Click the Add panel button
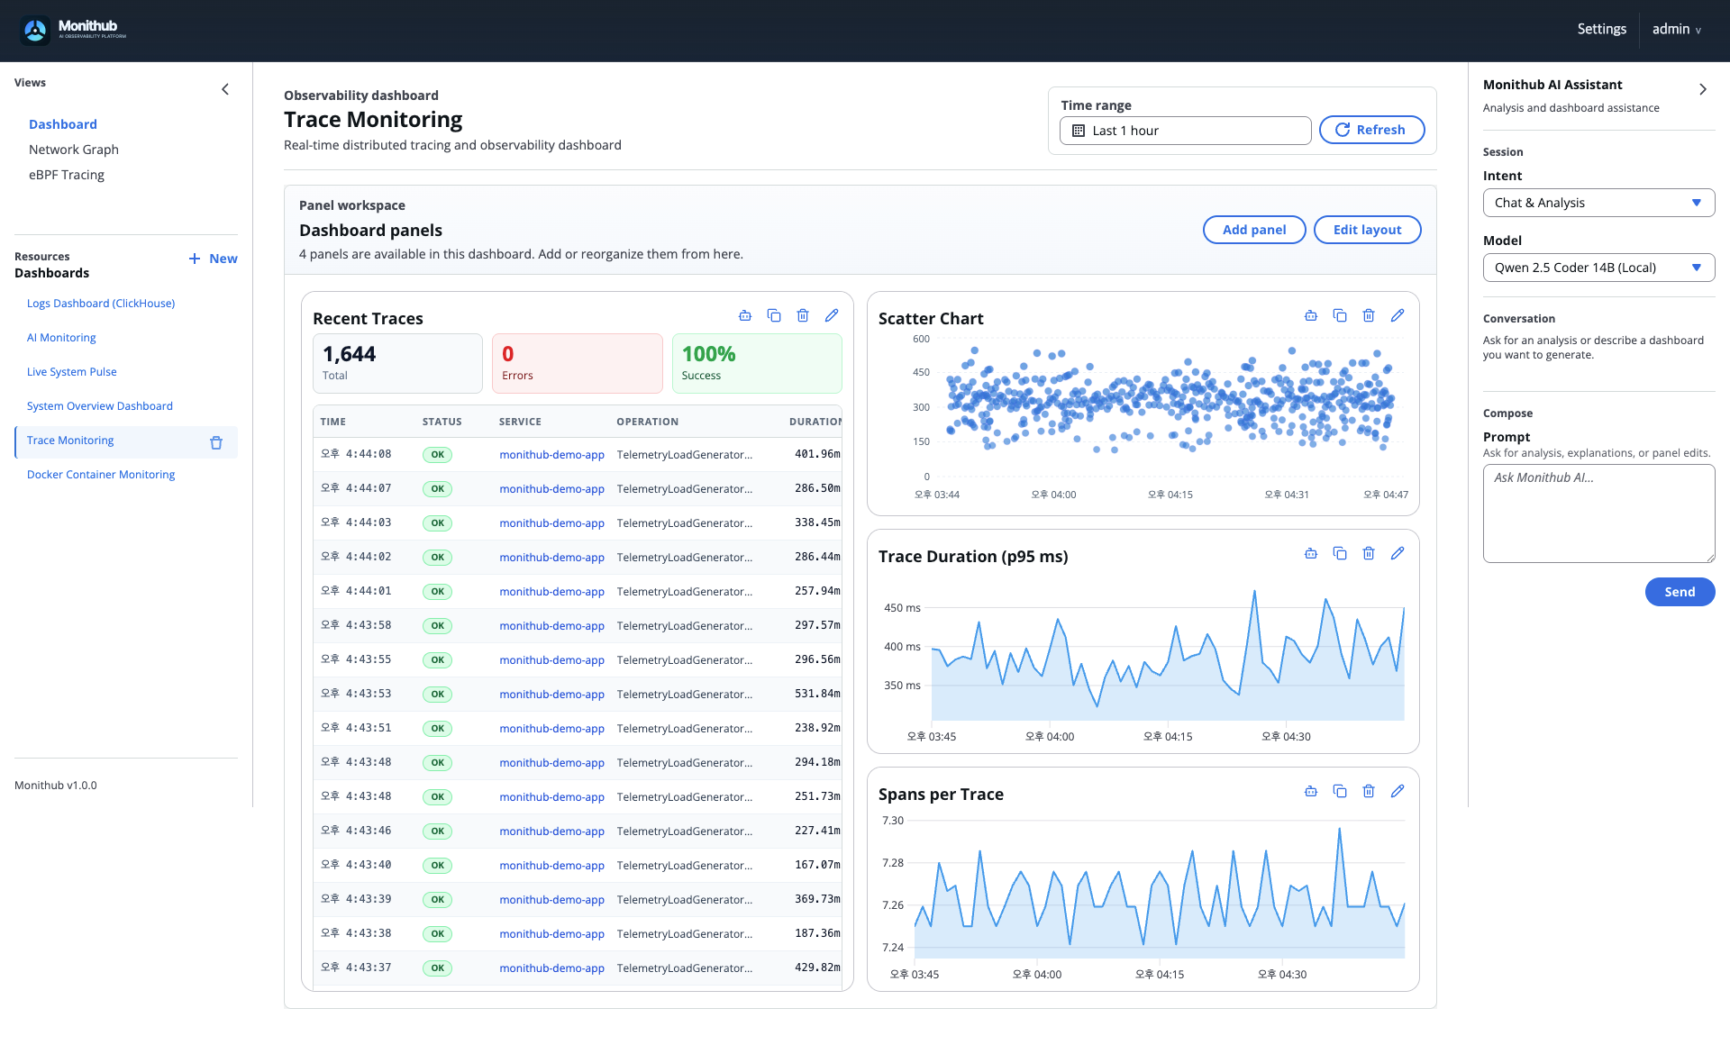The height and width of the screenshot is (1045, 1730). pos(1253,230)
